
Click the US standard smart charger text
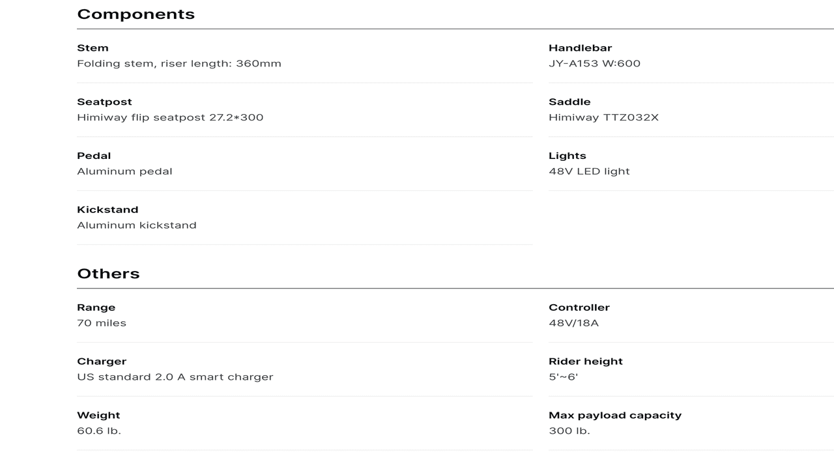pyautogui.click(x=175, y=377)
